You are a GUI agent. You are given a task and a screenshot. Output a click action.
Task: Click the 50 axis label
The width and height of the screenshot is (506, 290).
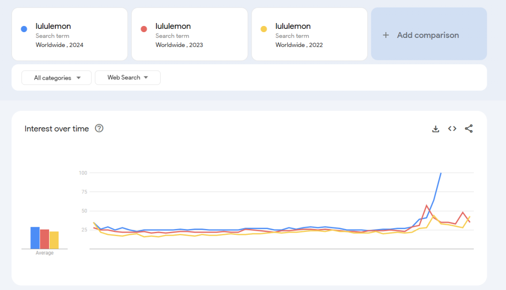(x=84, y=211)
